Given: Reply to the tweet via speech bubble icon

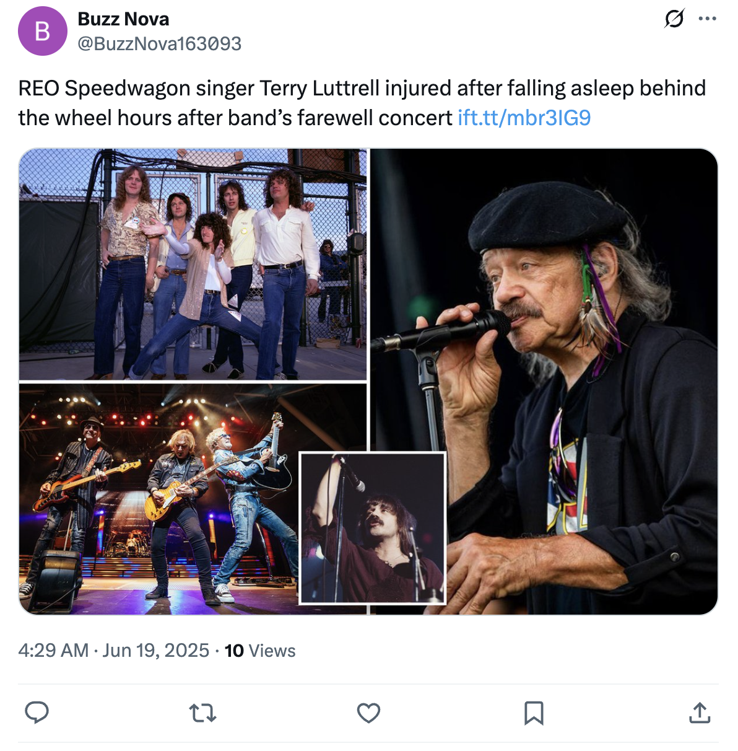Looking at the screenshot, I should pyautogui.click(x=37, y=713).
